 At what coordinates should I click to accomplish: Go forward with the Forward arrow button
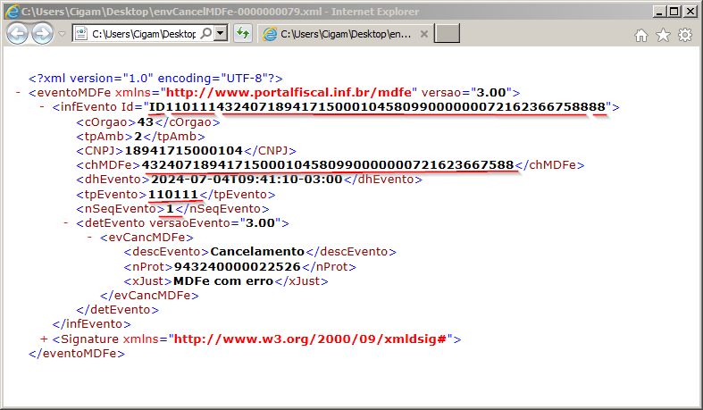pos(43,34)
